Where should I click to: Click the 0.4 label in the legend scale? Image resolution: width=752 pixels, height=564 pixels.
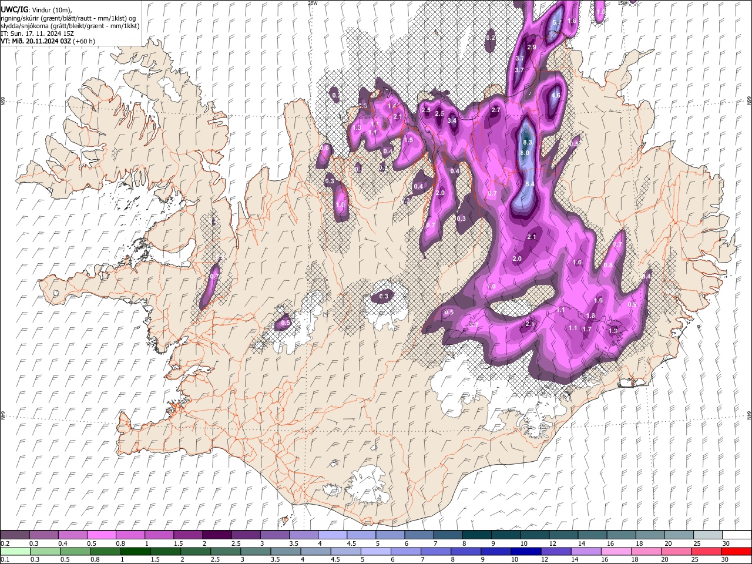click(62, 543)
